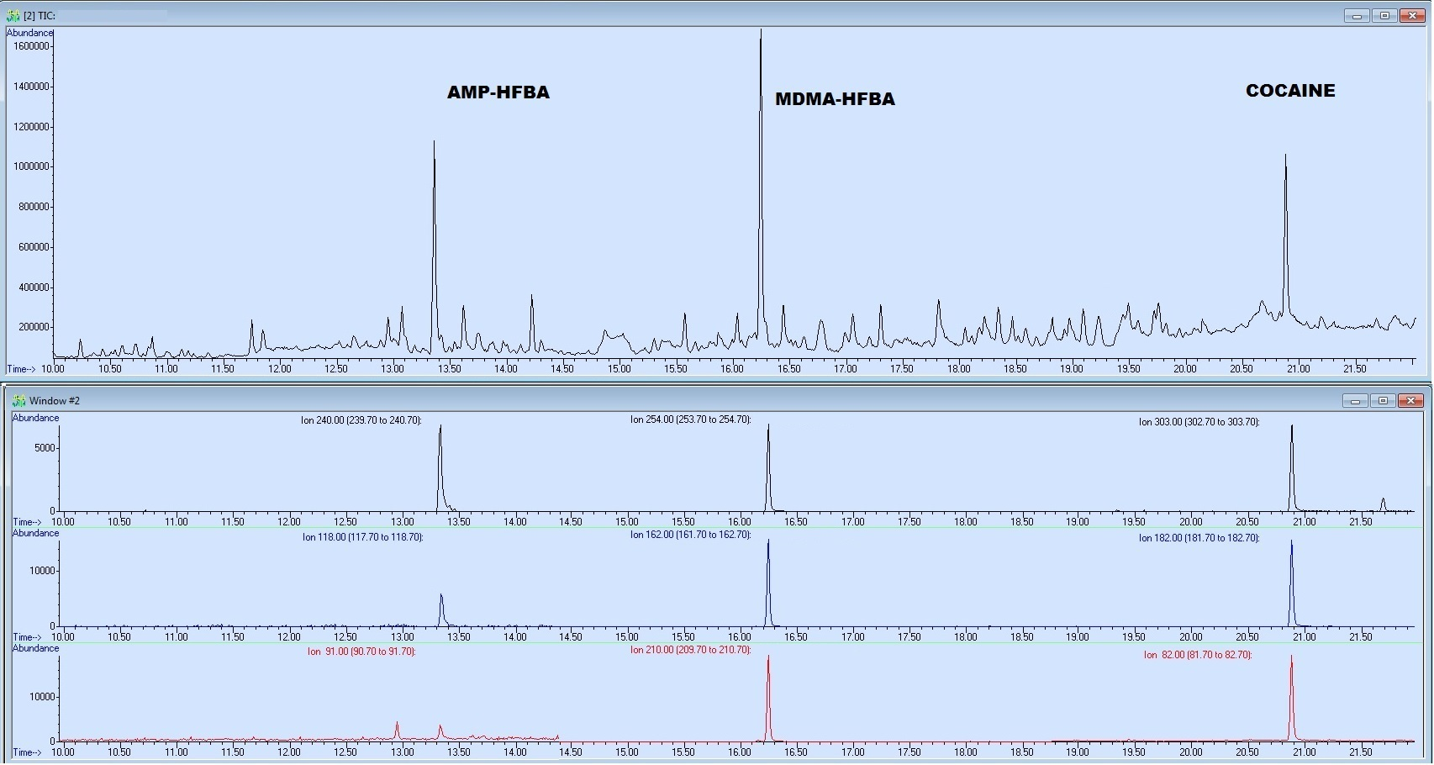
Task: Click the red Ion 210.00 label
Action: 691,650
